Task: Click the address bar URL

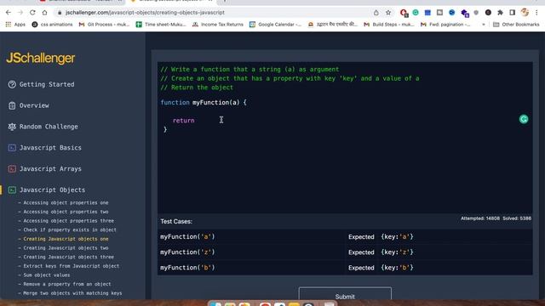Action: [145, 13]
